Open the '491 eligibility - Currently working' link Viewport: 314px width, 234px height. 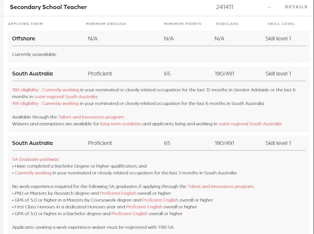45,103
